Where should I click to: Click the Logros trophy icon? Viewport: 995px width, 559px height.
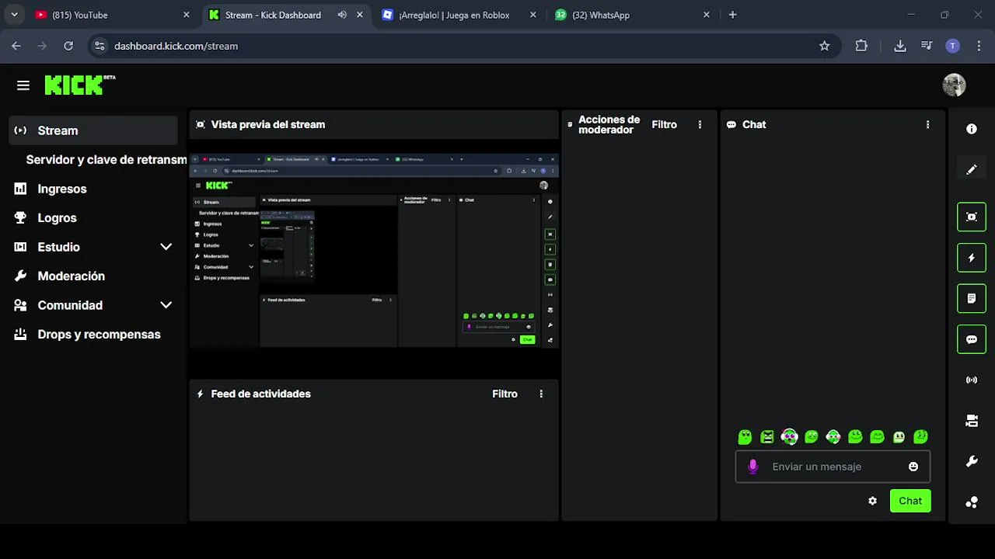21,218
